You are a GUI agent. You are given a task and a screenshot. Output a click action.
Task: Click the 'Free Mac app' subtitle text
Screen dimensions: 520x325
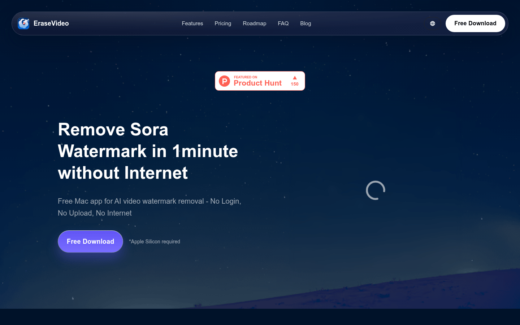click(x=149, y=201)
